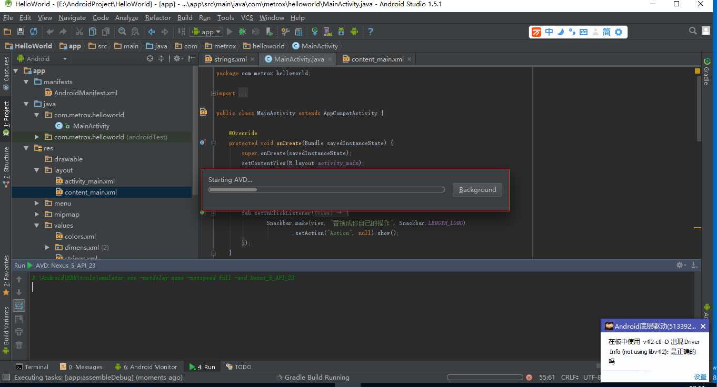The height and width of the screenshot is (387, 717).
Task: Open the SDK Manager icon
Action: tap(341, 32)
